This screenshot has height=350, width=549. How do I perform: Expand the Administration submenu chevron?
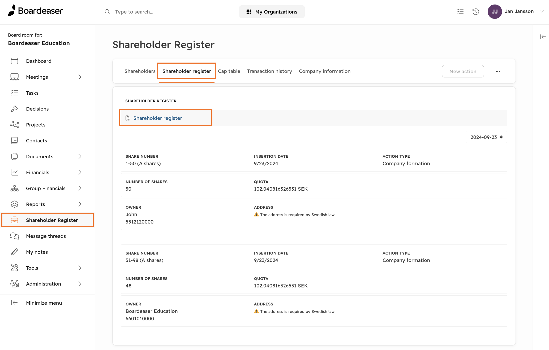tap(80, 284)
